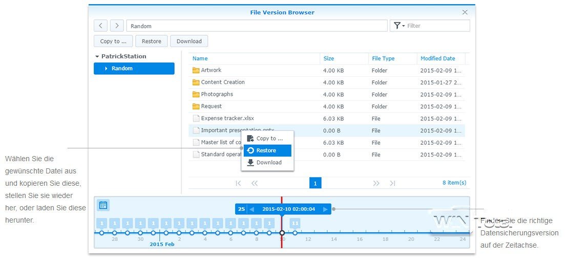This screenshot has height=263, width=569.
Task: Click the Important presentation file icon
Action: 196,130
